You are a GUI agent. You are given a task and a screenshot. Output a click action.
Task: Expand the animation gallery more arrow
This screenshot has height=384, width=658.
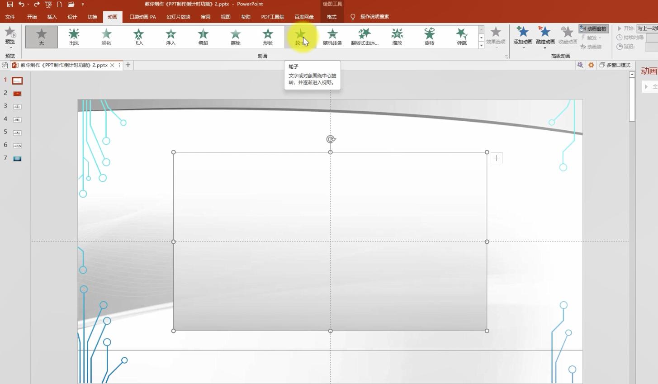(x=481, y=46)
